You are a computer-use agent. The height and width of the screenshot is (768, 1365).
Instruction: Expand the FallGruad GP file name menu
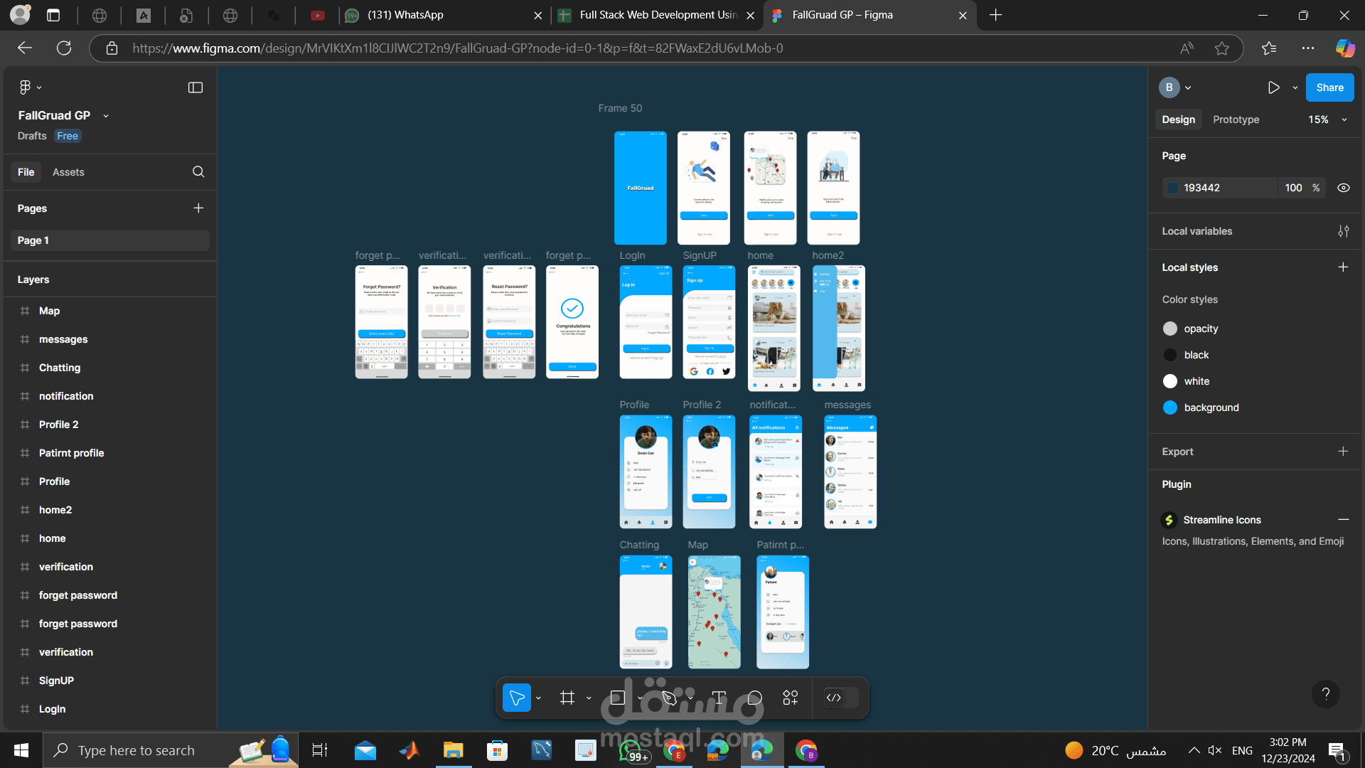[x=106, y=116]
